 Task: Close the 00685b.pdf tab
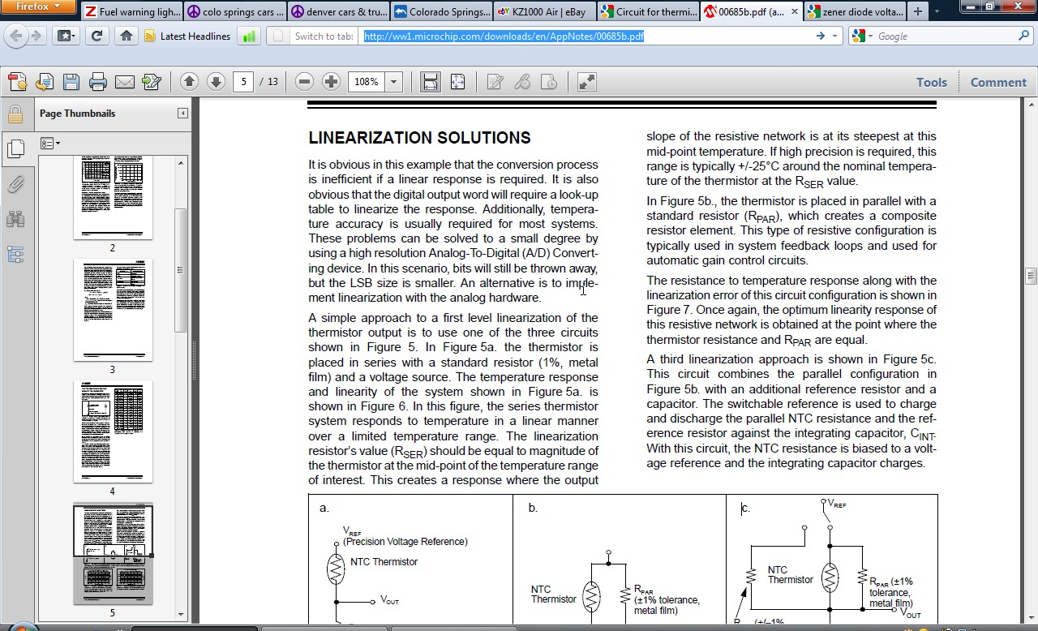click(x=793, y=12)
